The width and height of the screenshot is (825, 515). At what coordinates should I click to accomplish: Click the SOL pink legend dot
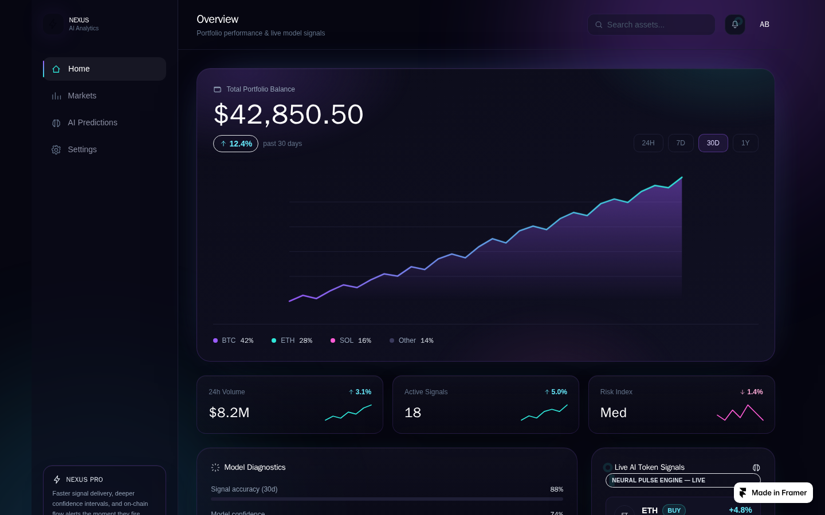(x=333, y=340)
